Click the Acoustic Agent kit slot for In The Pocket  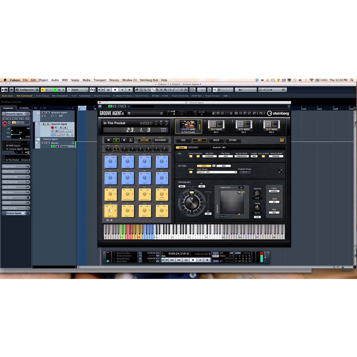(188, 126)
